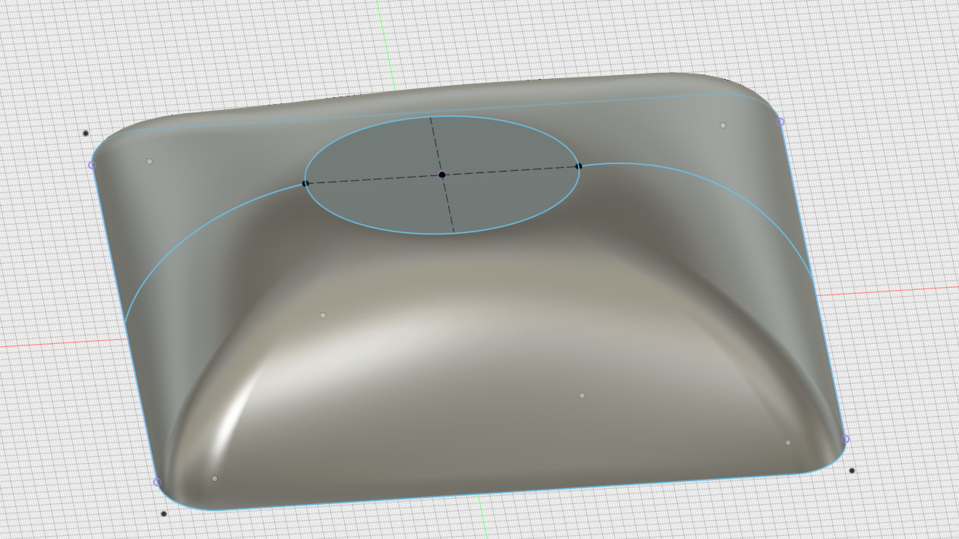
Task: Click the ellipse's right major-axis endpoint
Action: point(579,166)
